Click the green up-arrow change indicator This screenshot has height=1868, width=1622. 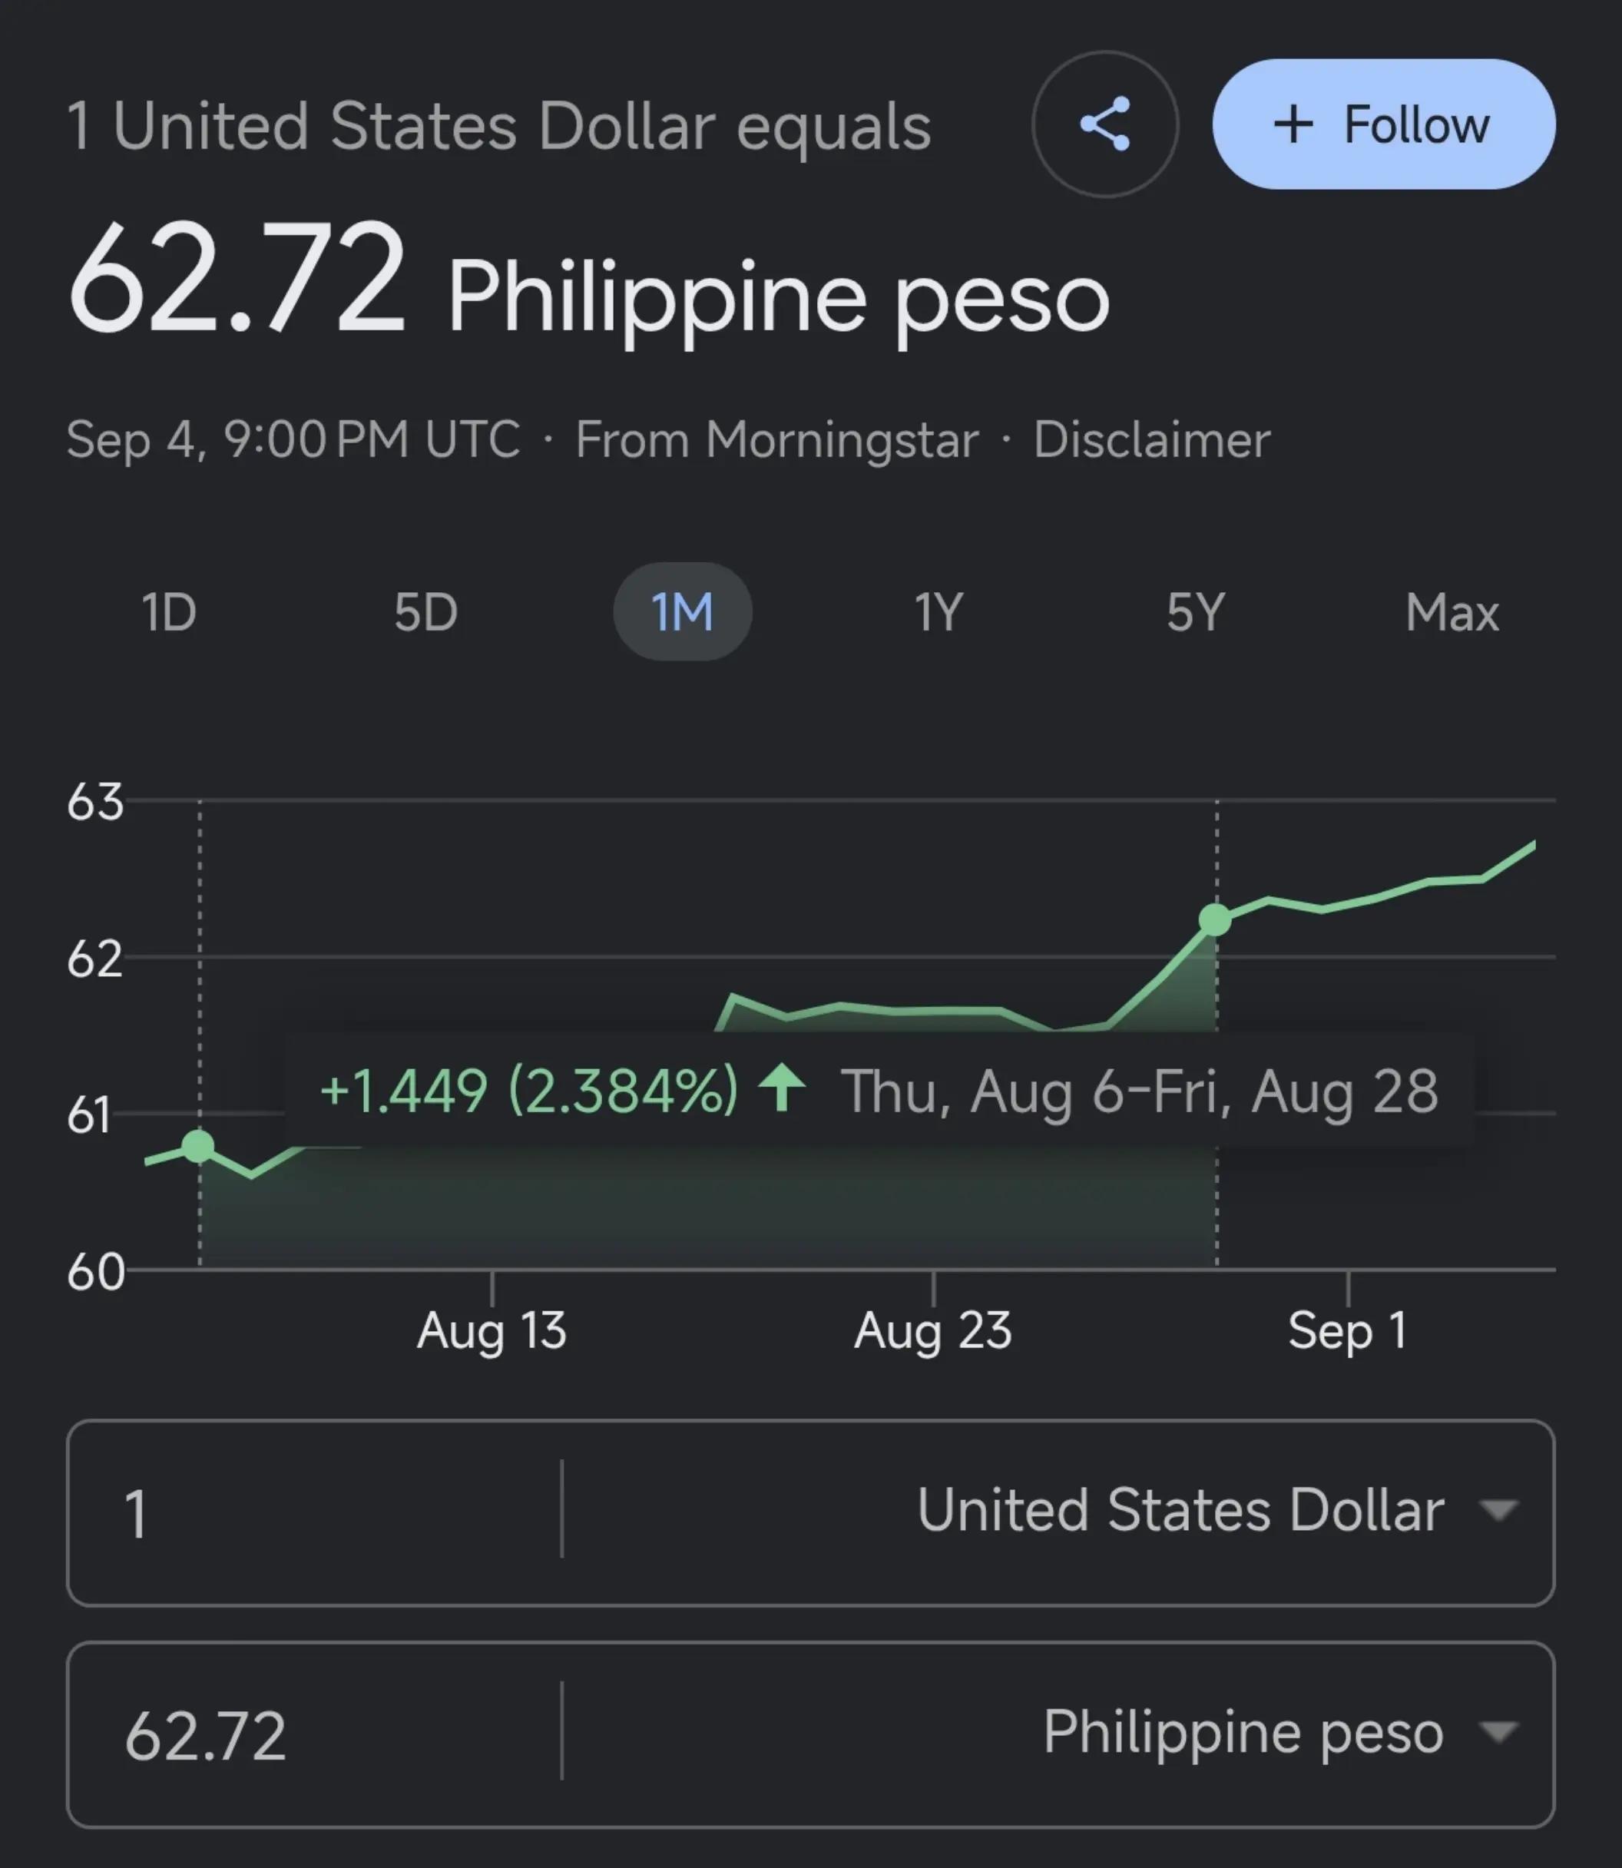click(x=782, y=1088)
